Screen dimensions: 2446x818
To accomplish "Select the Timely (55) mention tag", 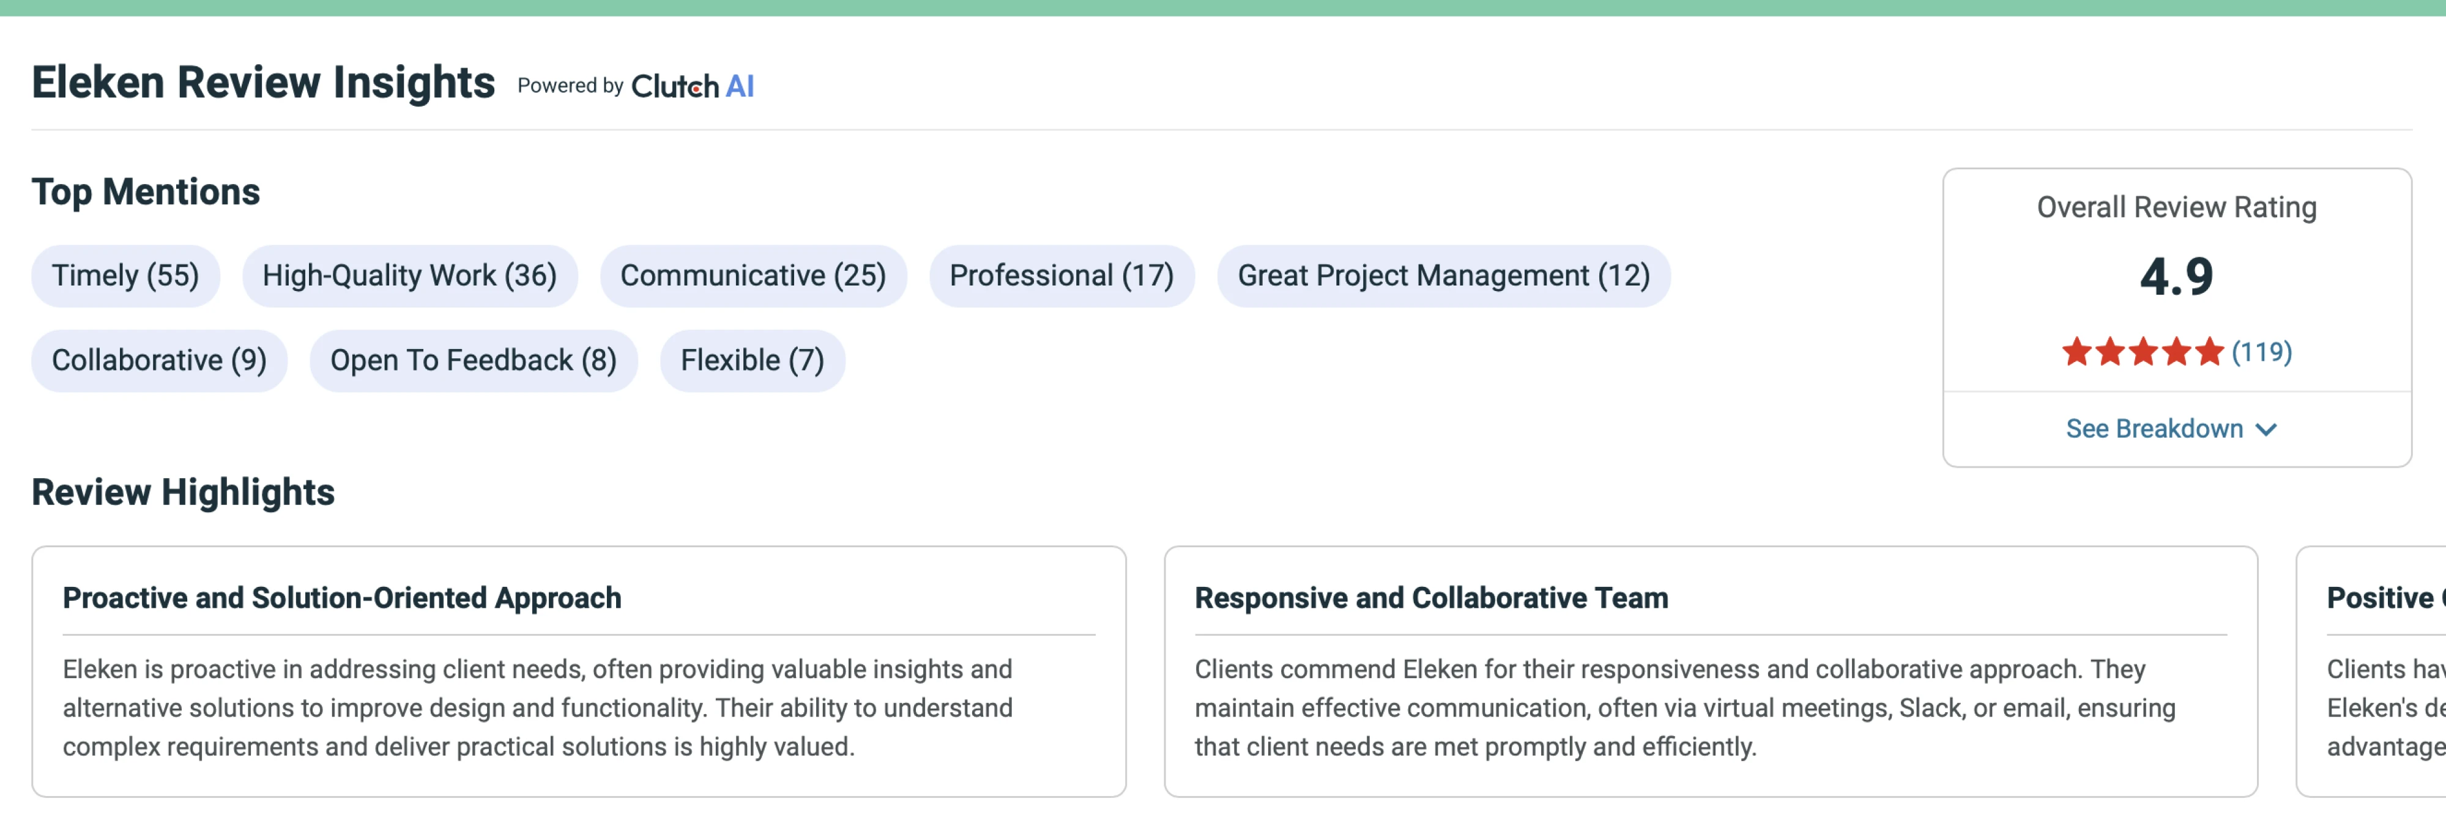I will [125, 275].
